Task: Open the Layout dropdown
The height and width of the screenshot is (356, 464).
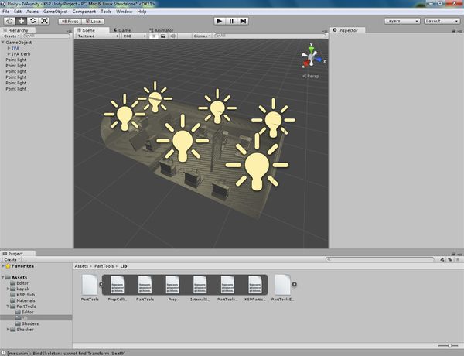Action: point(442,21)
